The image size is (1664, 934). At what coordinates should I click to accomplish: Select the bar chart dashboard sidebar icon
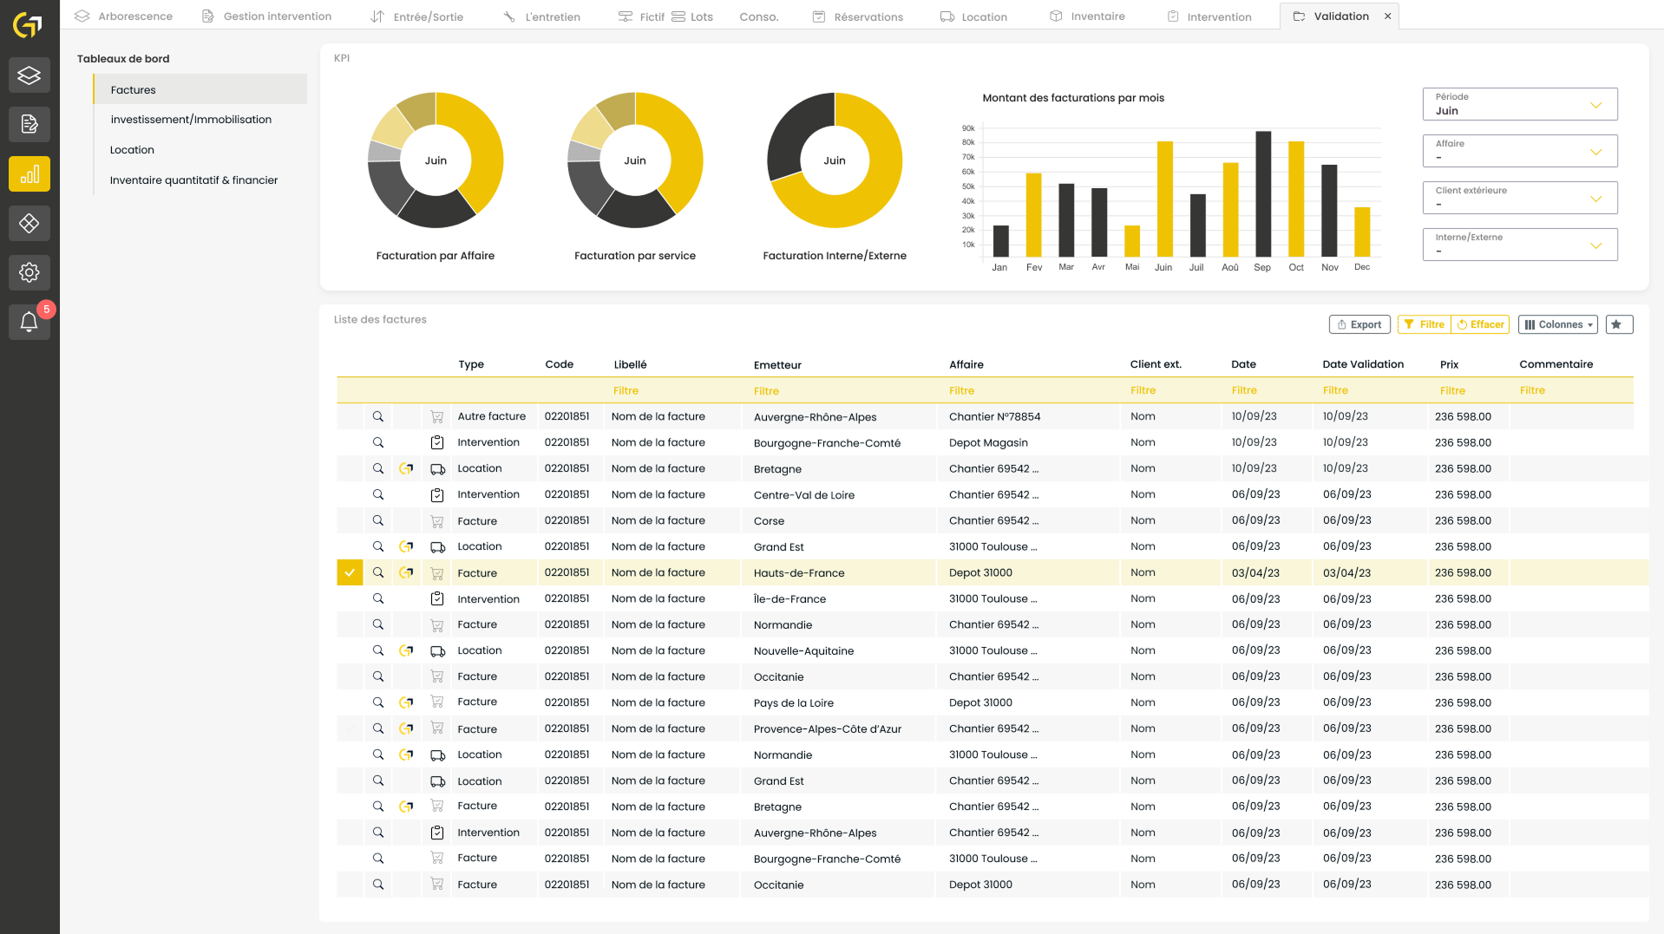click(29, 174)
